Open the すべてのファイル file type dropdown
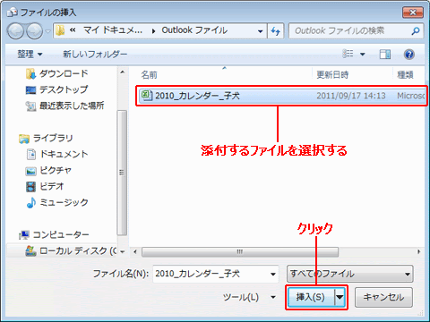This screenshot has width=430, height=322. pyautogui.click(x=349, y=274)
